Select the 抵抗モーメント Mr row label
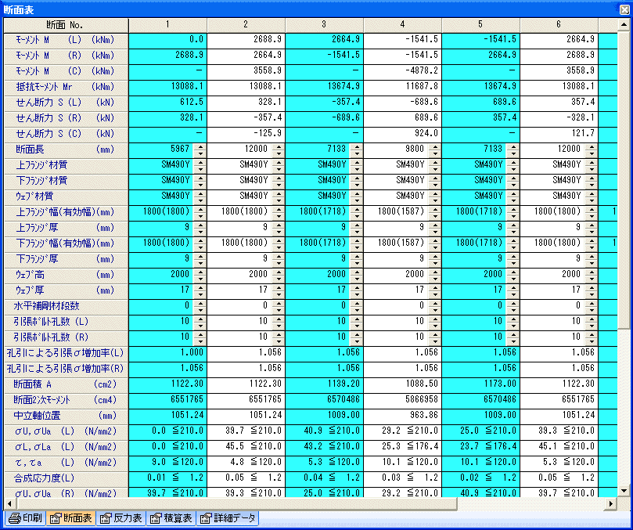The height and width of the screenshot is (530, 633). click(67, 87)
